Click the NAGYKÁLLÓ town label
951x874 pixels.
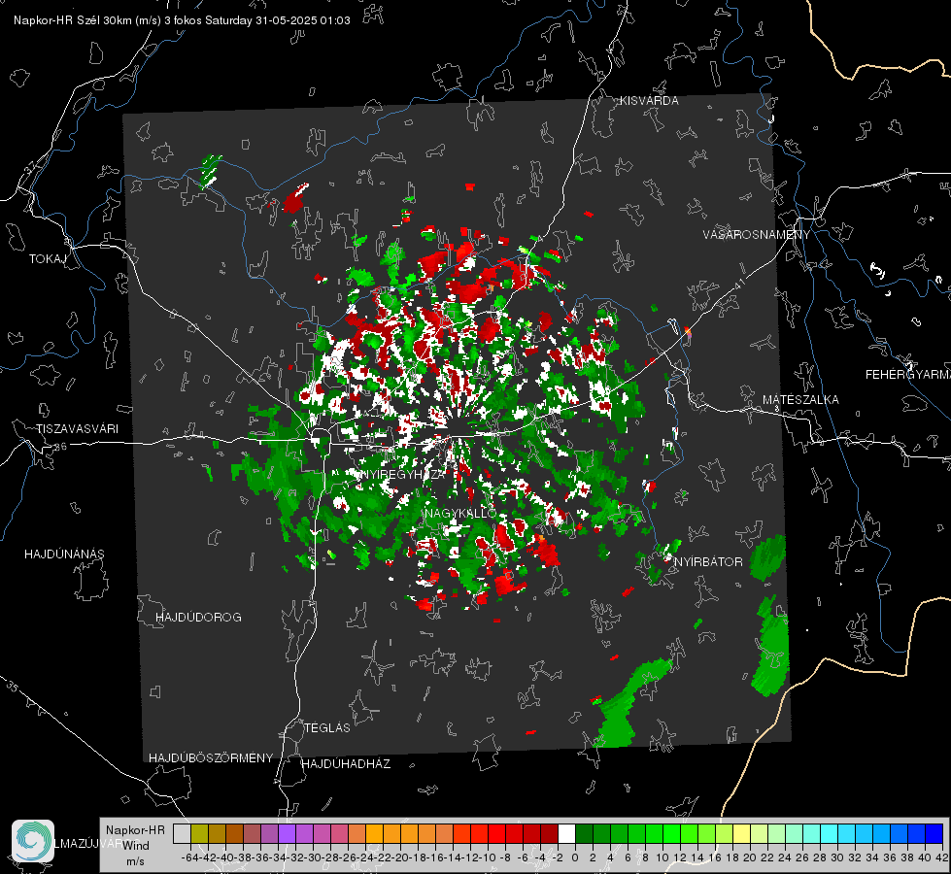pyautogui.click(x=460, y=513)
